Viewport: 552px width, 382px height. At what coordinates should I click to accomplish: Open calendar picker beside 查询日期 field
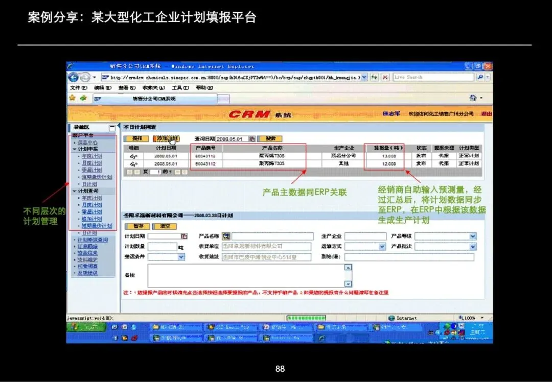coord(252,139)
